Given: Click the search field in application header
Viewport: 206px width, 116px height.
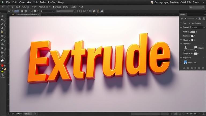Looking at the screenshot, I should pos(196,7).
